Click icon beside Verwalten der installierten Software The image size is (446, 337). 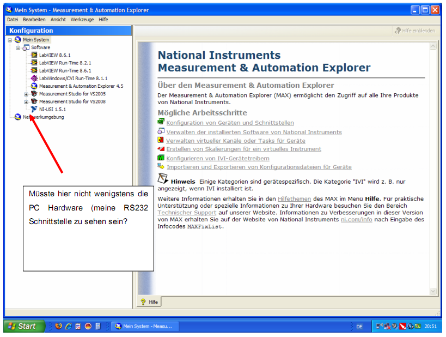point(161,131)
